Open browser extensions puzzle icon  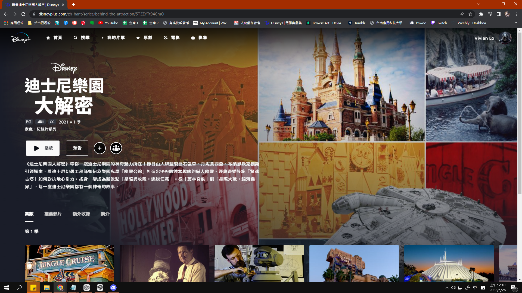click(x=481, y=14)
